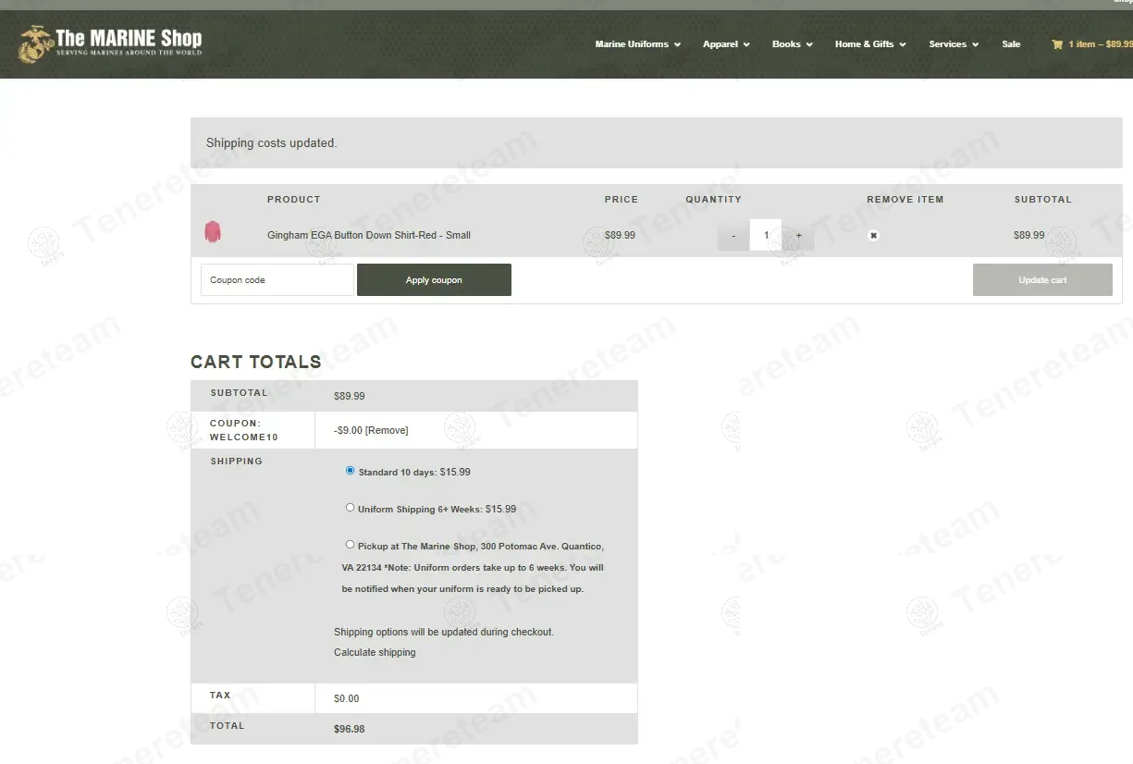
Task: Remove Gingham EGA shirt with the x icon
Action: click(x=873, y=235)
